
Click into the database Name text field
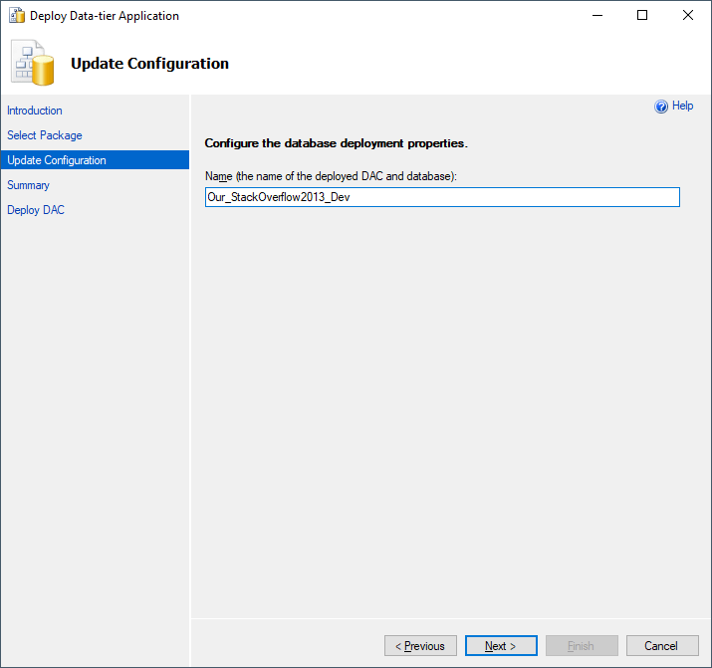441,197
